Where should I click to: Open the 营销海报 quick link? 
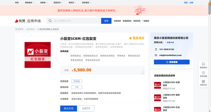(137, 21)
